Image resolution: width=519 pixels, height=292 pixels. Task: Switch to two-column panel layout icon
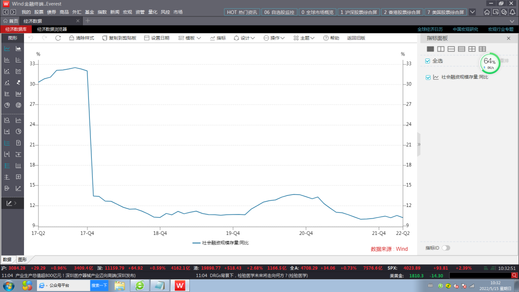pyautogui.click(x=441, y=49)
